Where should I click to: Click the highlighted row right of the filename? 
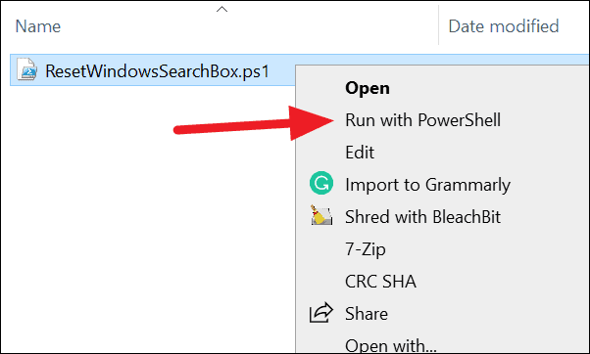[x=282, y=69]
